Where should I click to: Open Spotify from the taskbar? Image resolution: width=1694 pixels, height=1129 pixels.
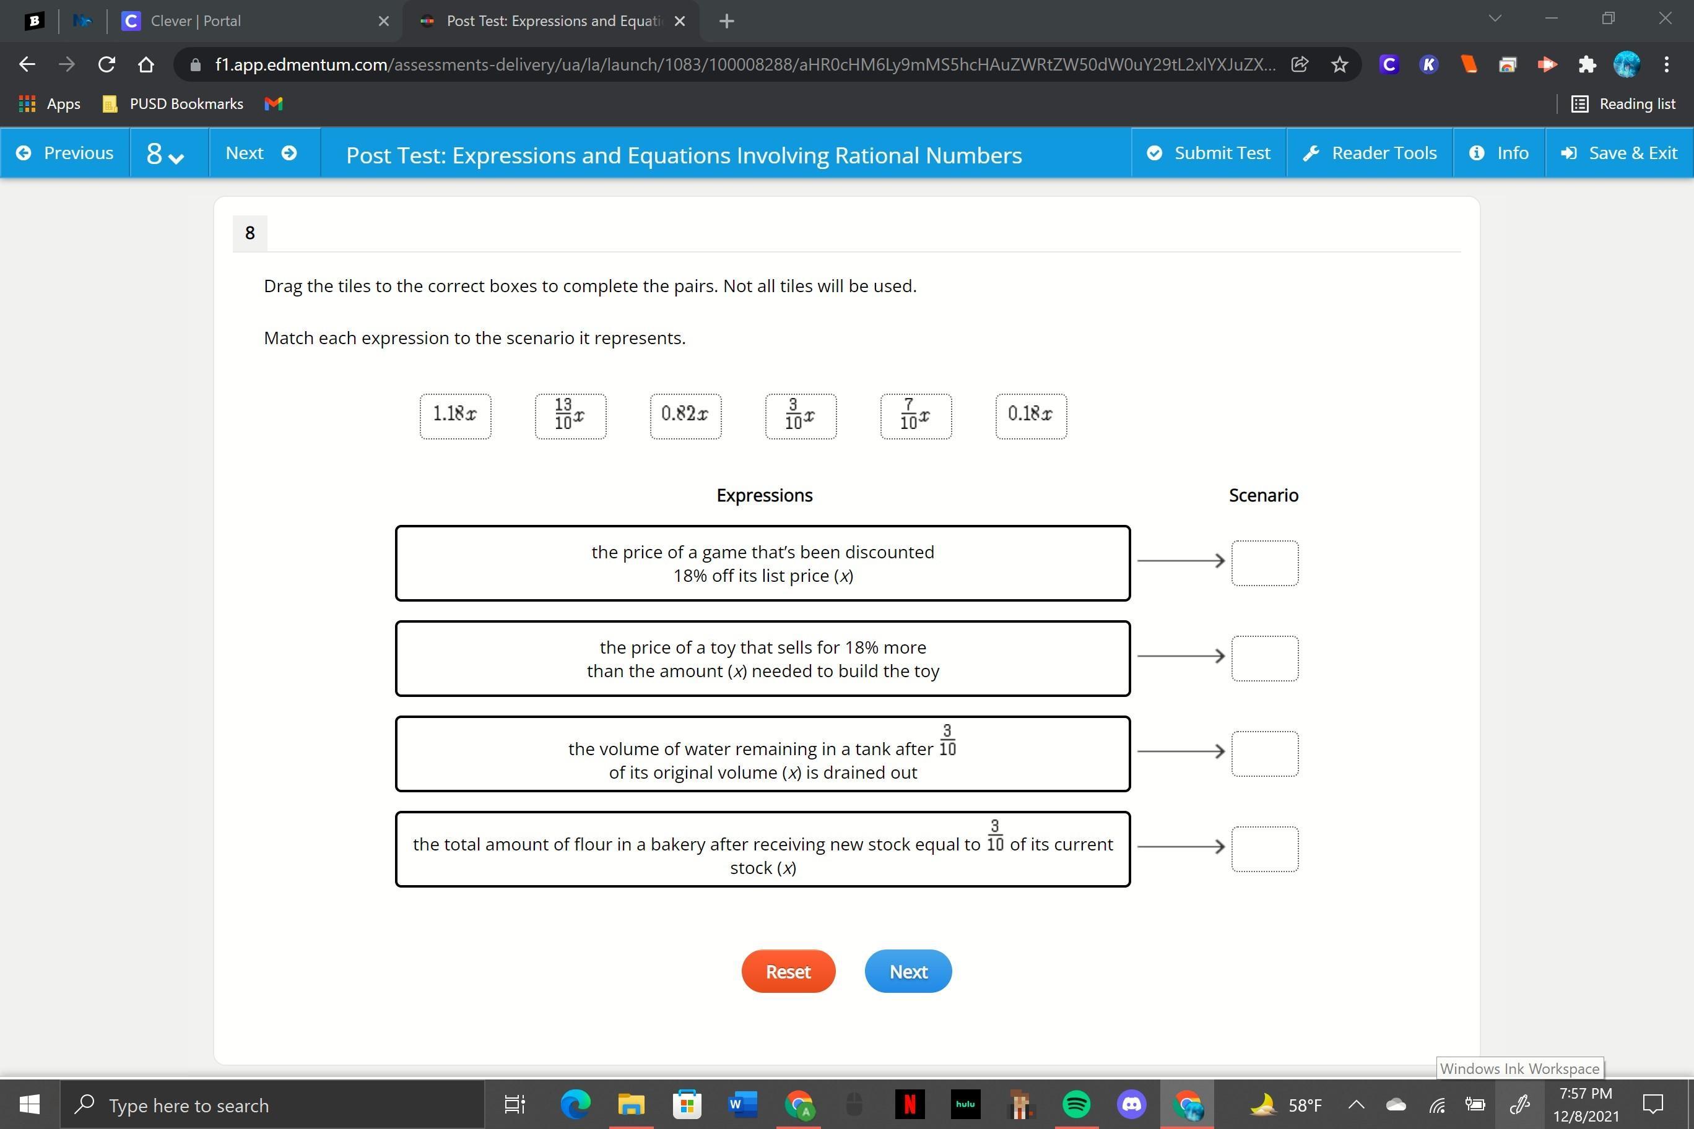(1076, 1104)
